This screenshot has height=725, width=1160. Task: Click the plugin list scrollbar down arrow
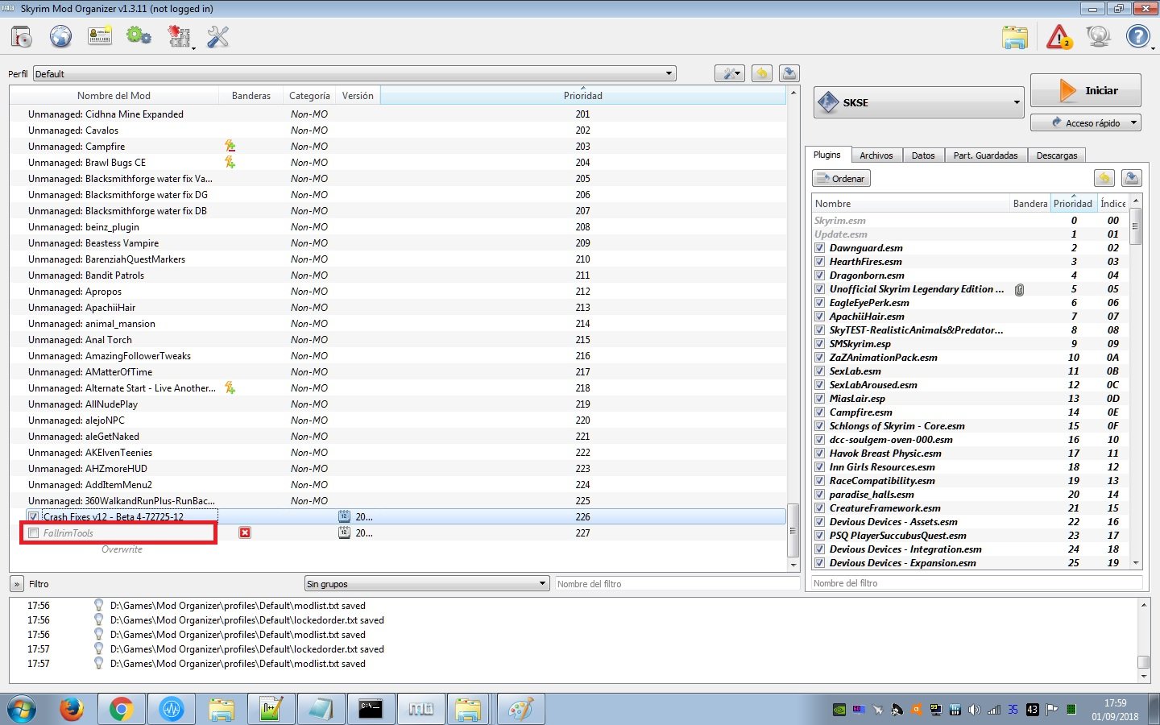pos(1136,563)
